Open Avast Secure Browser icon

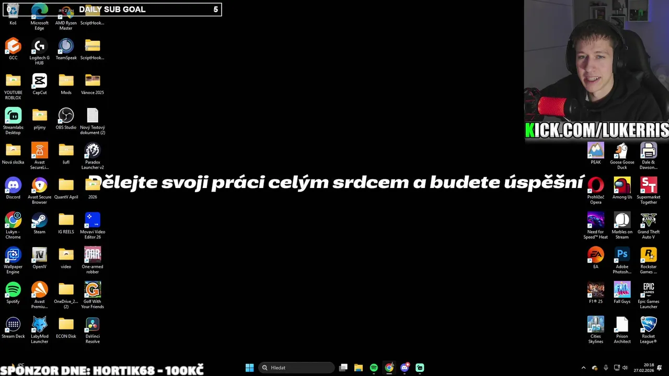(x=39, y=191)
